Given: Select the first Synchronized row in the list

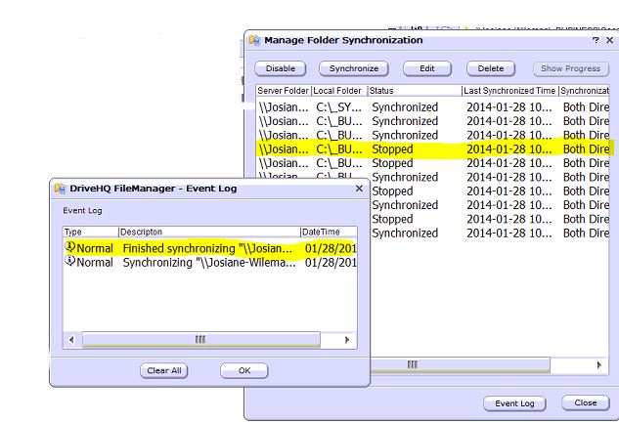Looking at the screenshot, I should coord(430,107).
